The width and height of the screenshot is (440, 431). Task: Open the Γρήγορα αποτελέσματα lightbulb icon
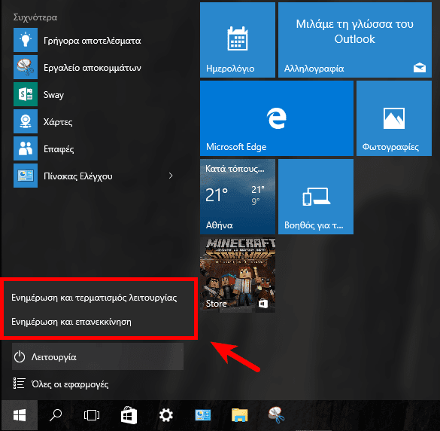pyautogui.click(x=26, y=40)
